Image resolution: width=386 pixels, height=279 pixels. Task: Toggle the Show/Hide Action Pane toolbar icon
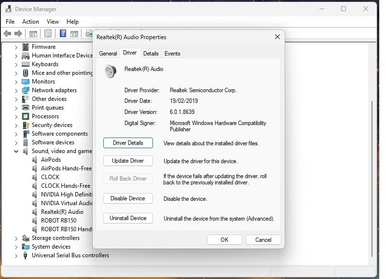74,33
